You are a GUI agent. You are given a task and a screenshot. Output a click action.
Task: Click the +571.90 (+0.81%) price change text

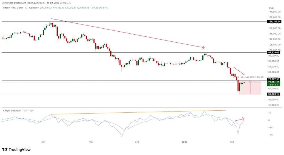click(x=99, y=8)
